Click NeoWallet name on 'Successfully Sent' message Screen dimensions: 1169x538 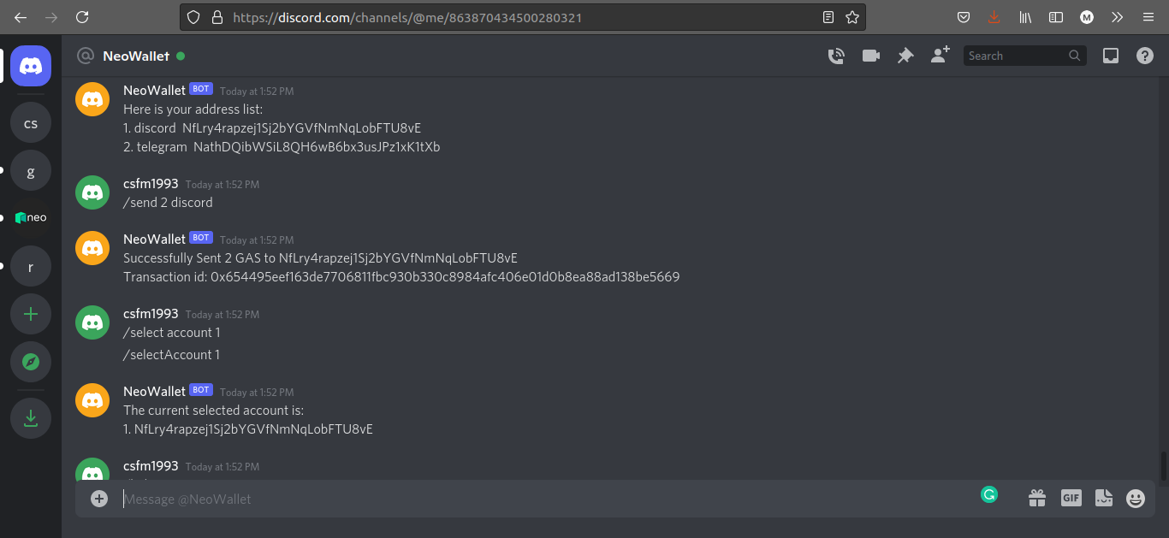coord(154,239)
